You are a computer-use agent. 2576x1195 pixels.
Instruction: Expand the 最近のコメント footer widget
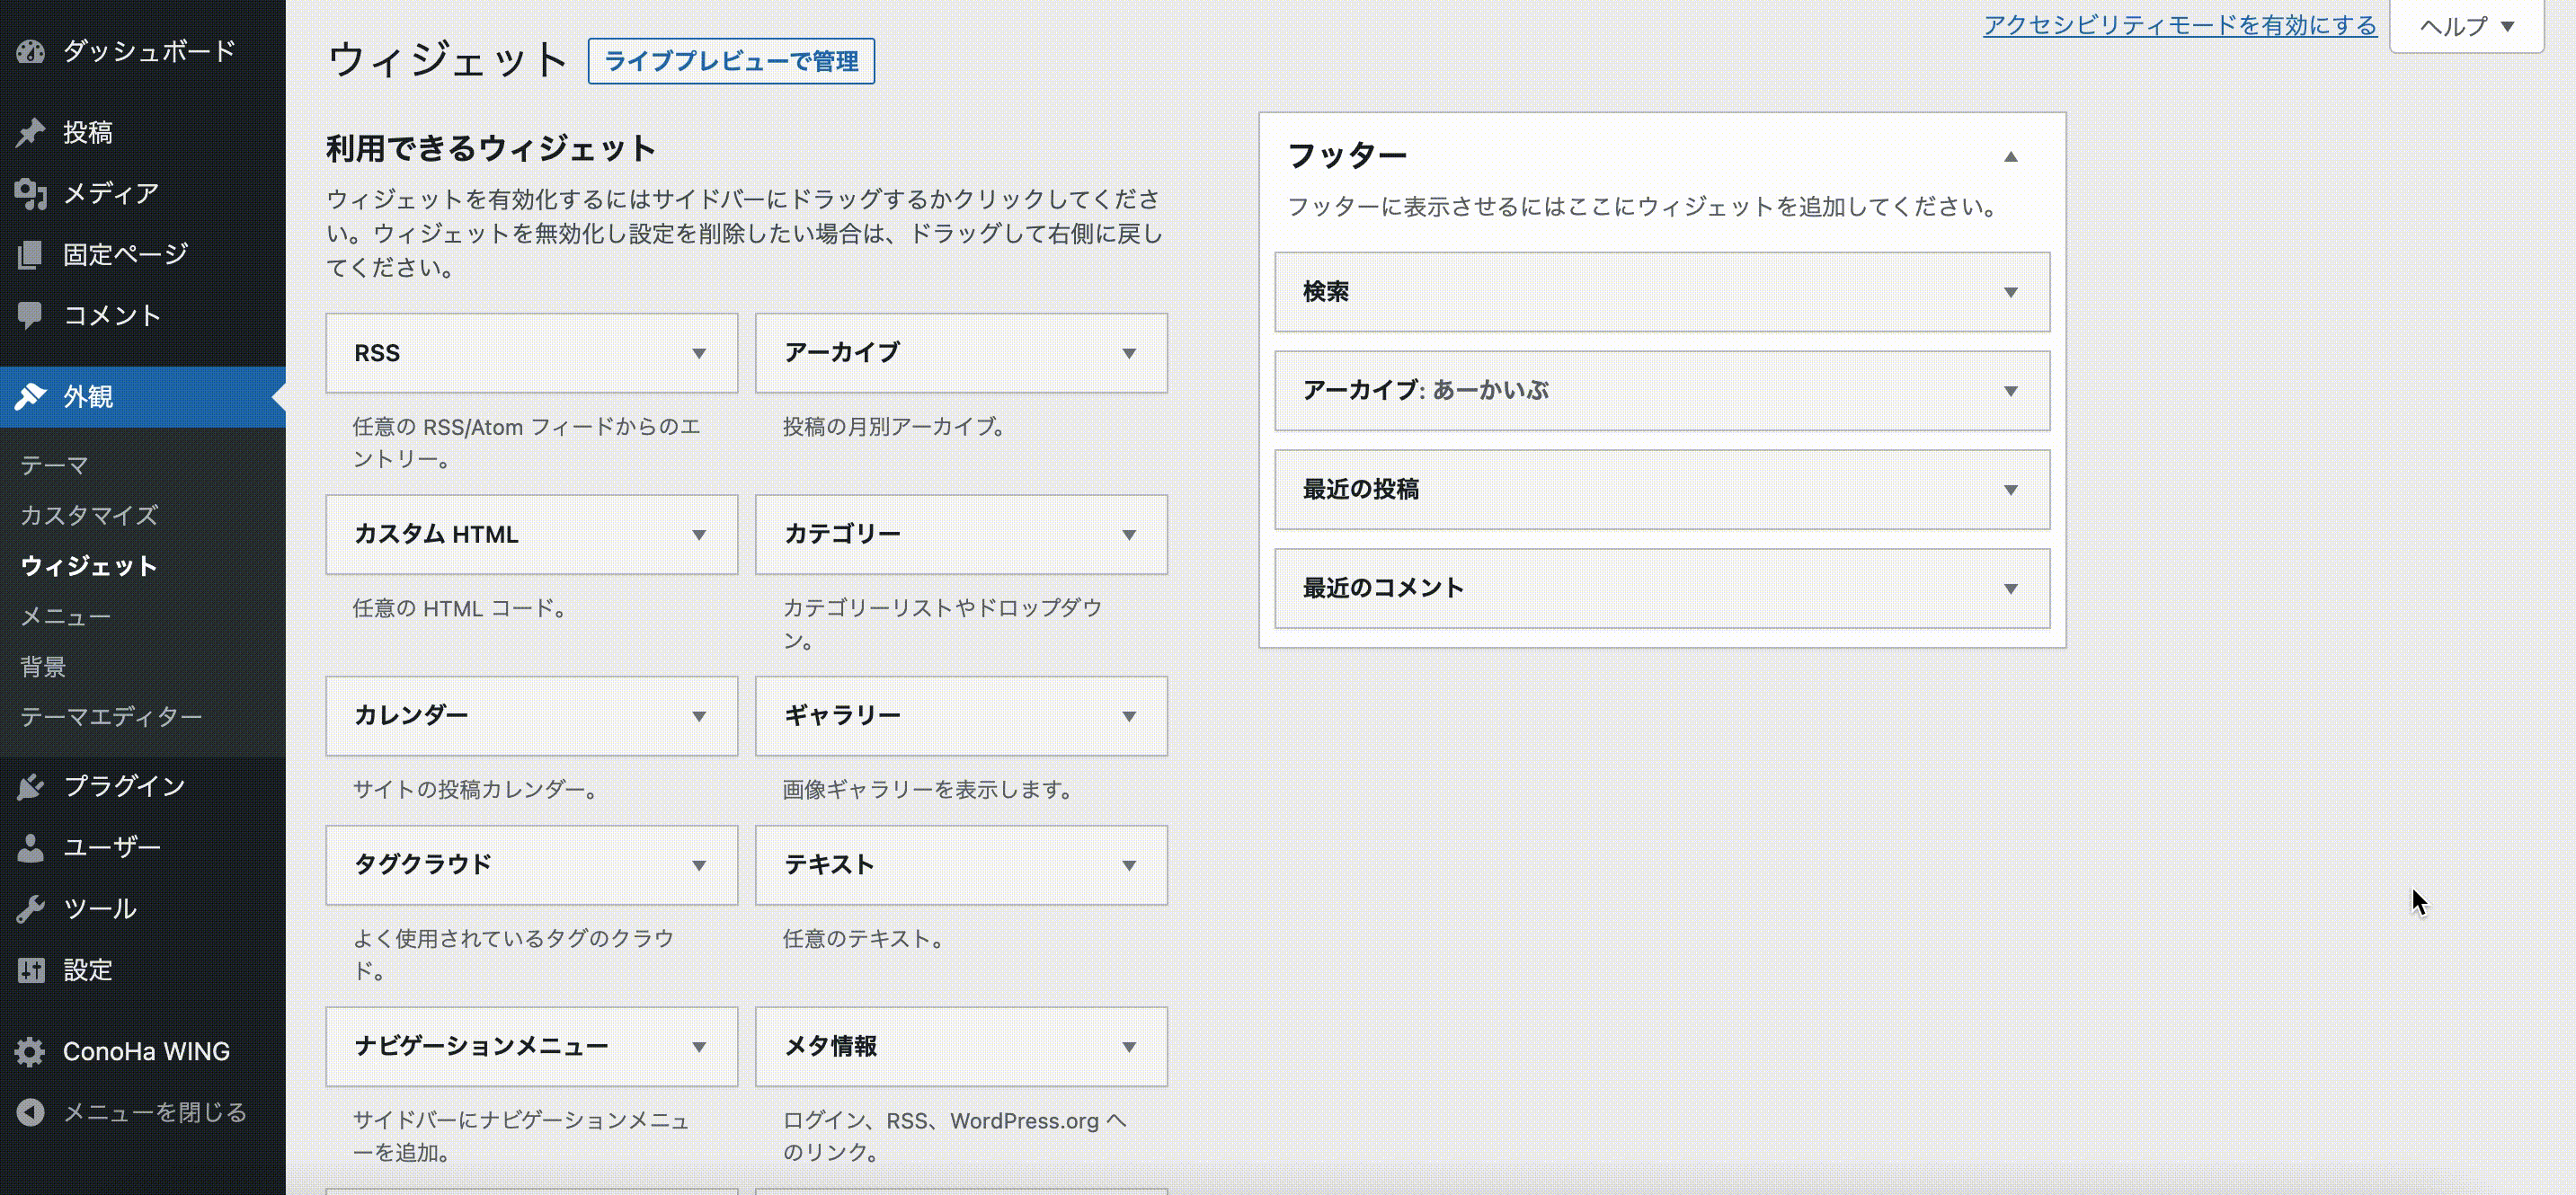(2010, 589)
